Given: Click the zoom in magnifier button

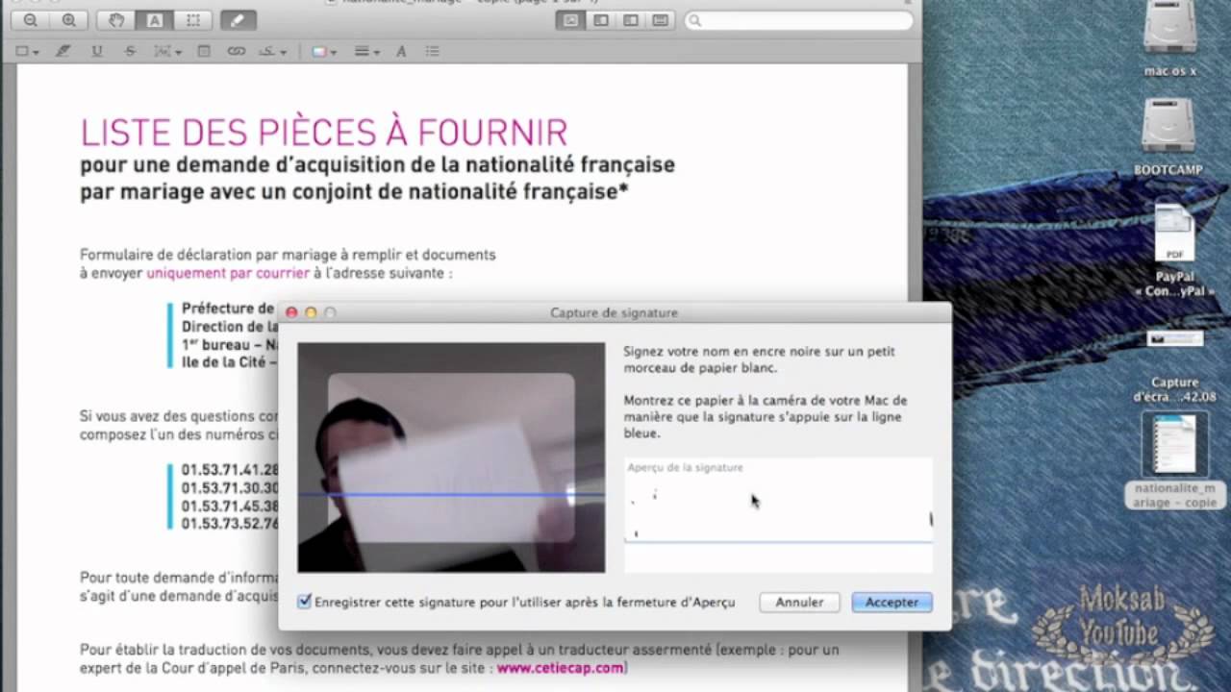Looking at the screenshot, I should [68, 20].
